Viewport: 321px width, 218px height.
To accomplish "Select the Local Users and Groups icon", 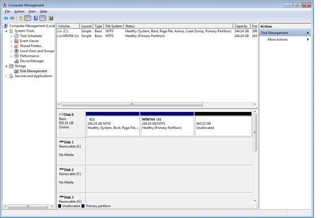I will click(x=17, y=51).
